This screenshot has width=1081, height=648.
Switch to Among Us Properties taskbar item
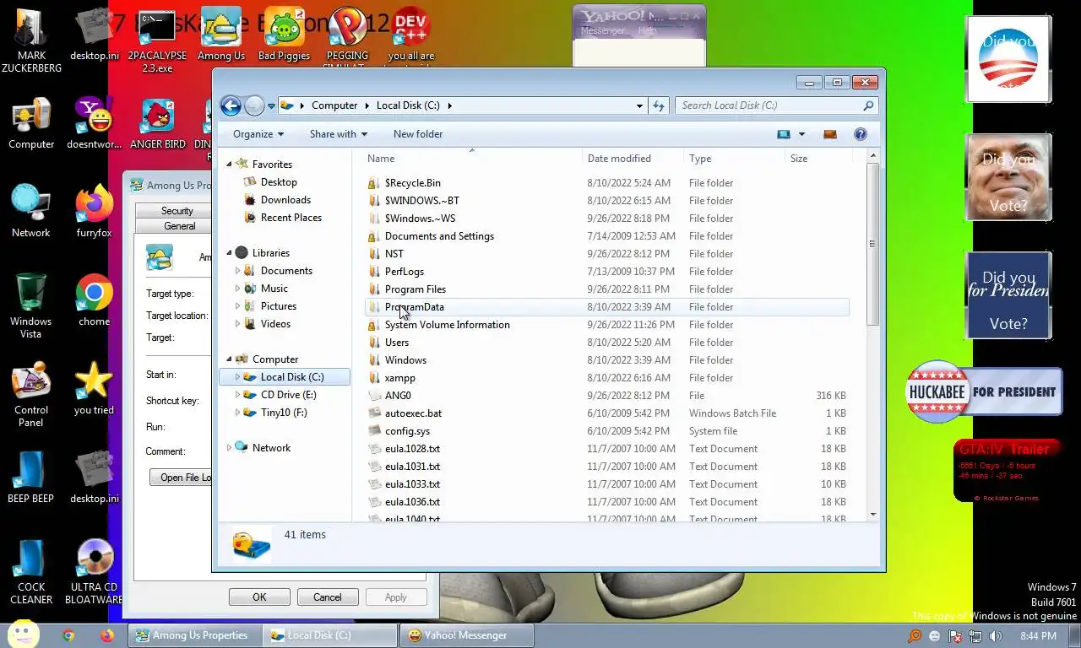[x=194, y=635]
